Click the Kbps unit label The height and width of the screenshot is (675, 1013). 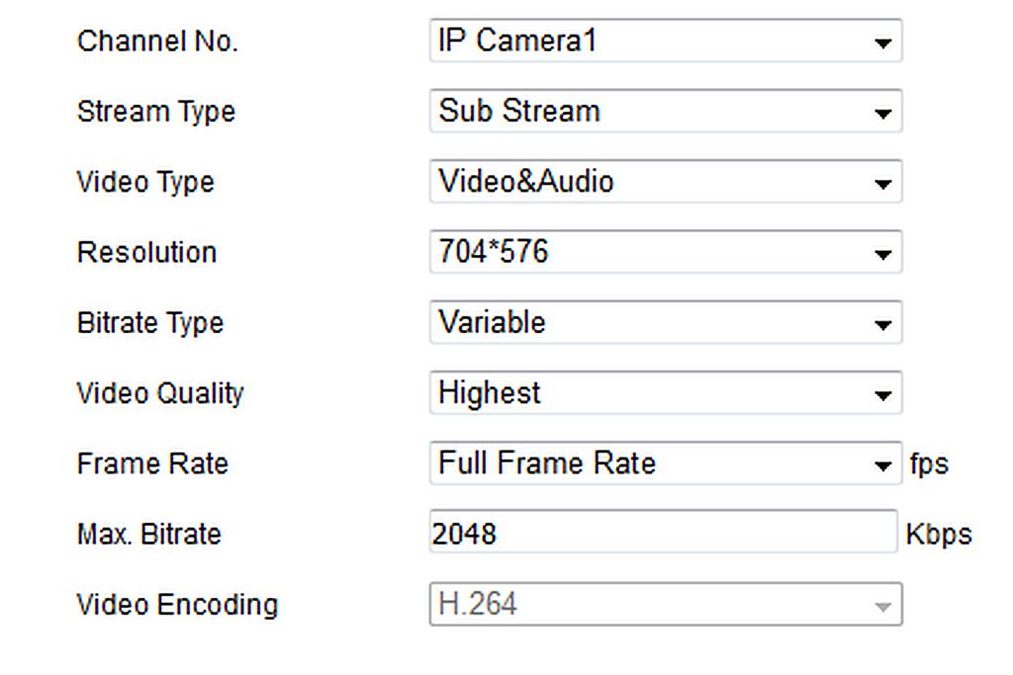pyautogui.click(x=939, y=535)
